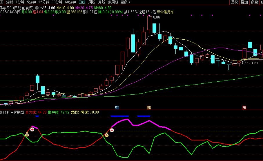263x161 pixels.
Task: Click the 6.06 high price label
Action: pyautogui.click(x=156, y=17)
